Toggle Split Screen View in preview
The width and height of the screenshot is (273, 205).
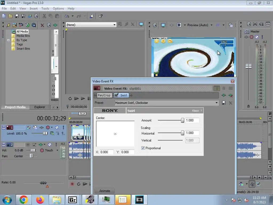click(179, 25)
